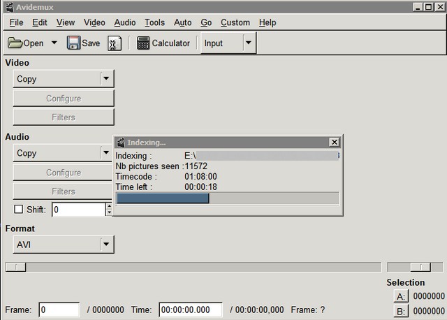Click the Avidemux title bar clapperboard icon
The image size is (447, 320).
pos(10,7)
